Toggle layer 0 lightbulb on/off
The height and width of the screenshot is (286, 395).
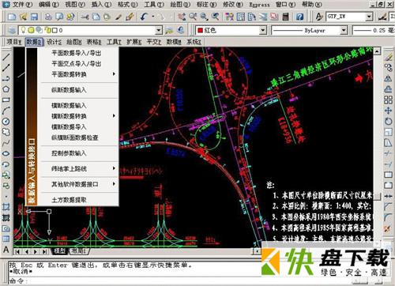tap(23, 30)
